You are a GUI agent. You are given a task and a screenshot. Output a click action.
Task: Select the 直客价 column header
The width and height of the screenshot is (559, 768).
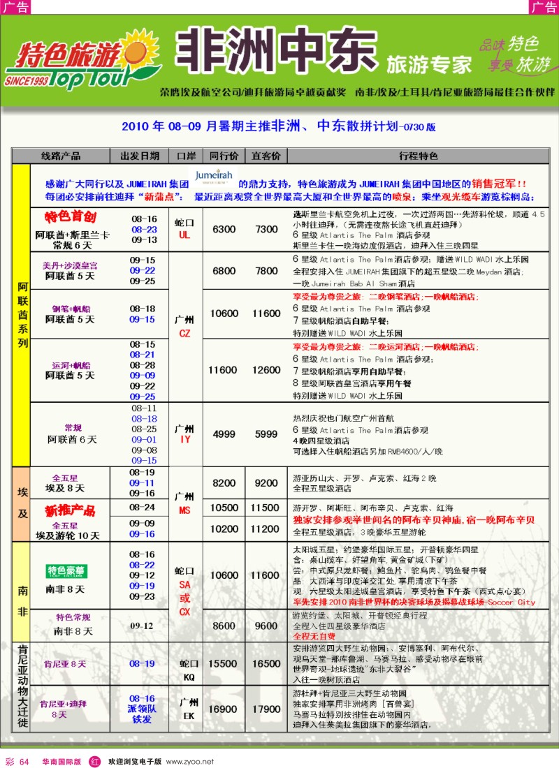point(266,156)
